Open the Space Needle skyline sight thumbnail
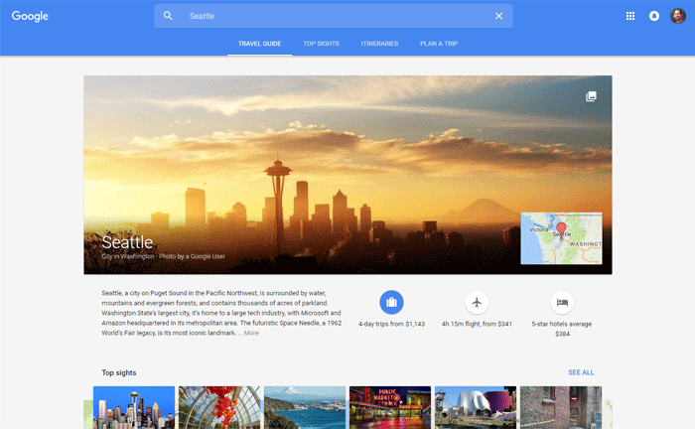Viewport: 695px width, 429px height. [x=134, y=407]
